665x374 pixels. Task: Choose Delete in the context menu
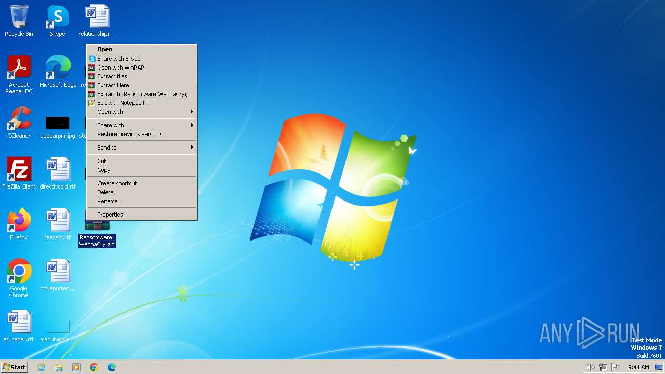142,192
